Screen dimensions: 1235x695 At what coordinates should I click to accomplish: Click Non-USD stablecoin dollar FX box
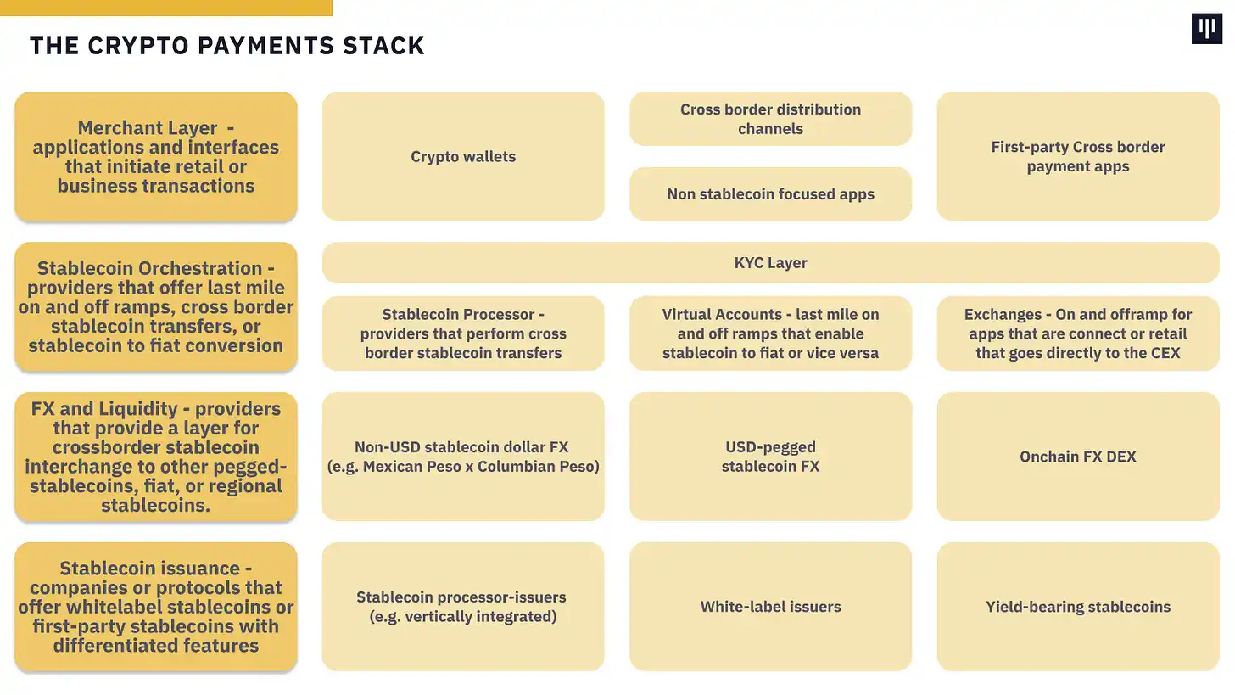pyautogui.click(x=463, y=457)
